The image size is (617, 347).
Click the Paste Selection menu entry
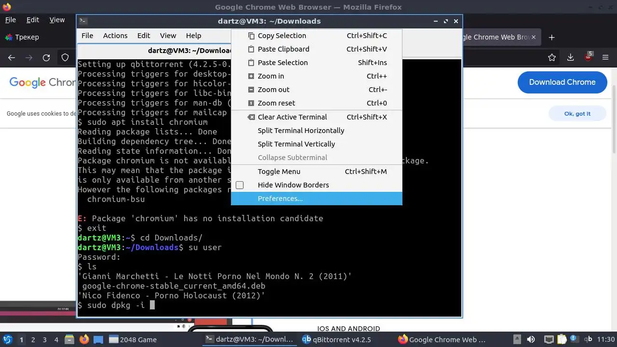(316, 63)
